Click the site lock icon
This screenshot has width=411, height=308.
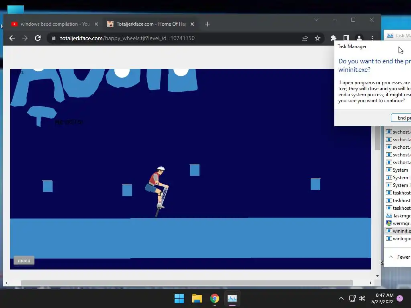pyautogui.click(x=54, y=38)
